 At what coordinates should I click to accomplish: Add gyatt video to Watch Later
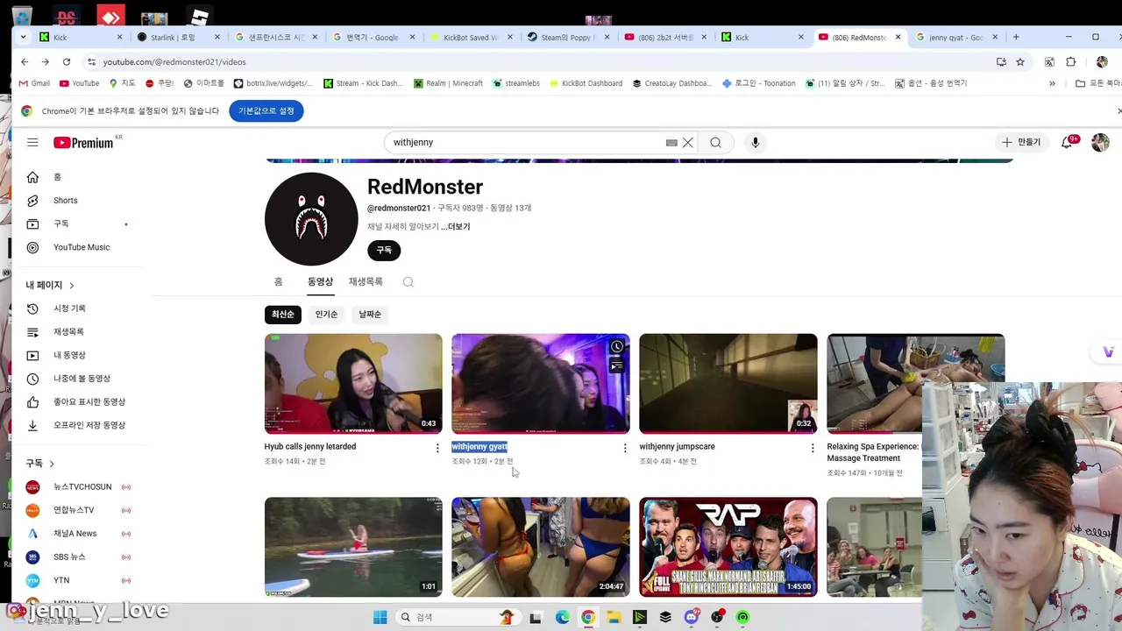click(617, 347)
